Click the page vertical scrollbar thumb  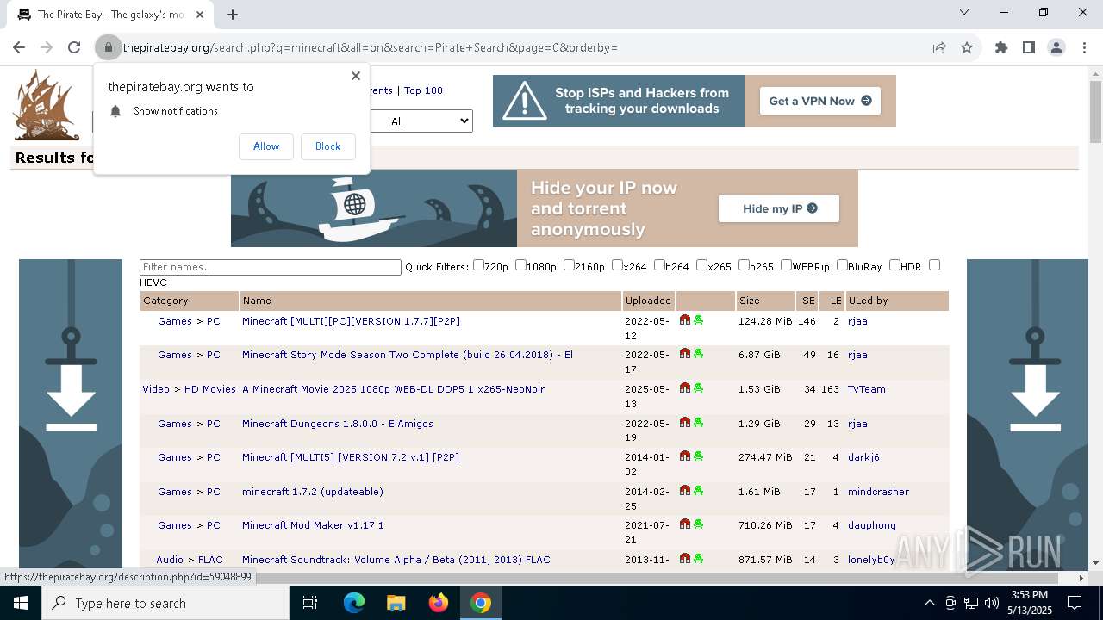click(x=1095, y=113)
